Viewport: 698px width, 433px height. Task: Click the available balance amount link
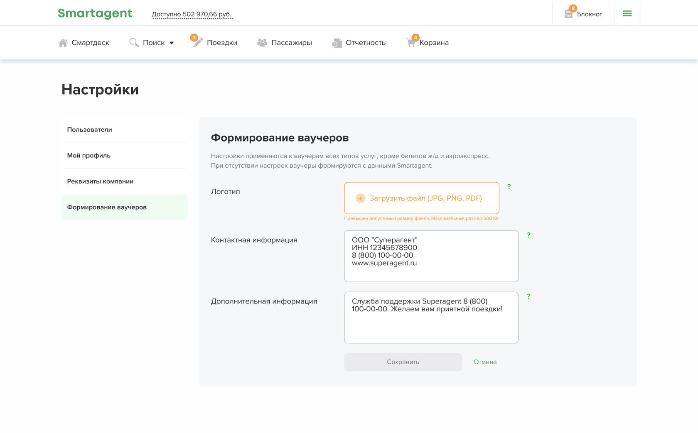point(192,14)
